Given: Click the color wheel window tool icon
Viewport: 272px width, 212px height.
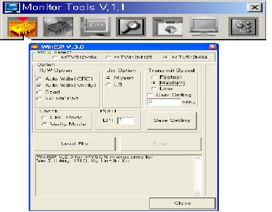Looking at the screenshot, I should coord(167,27).
